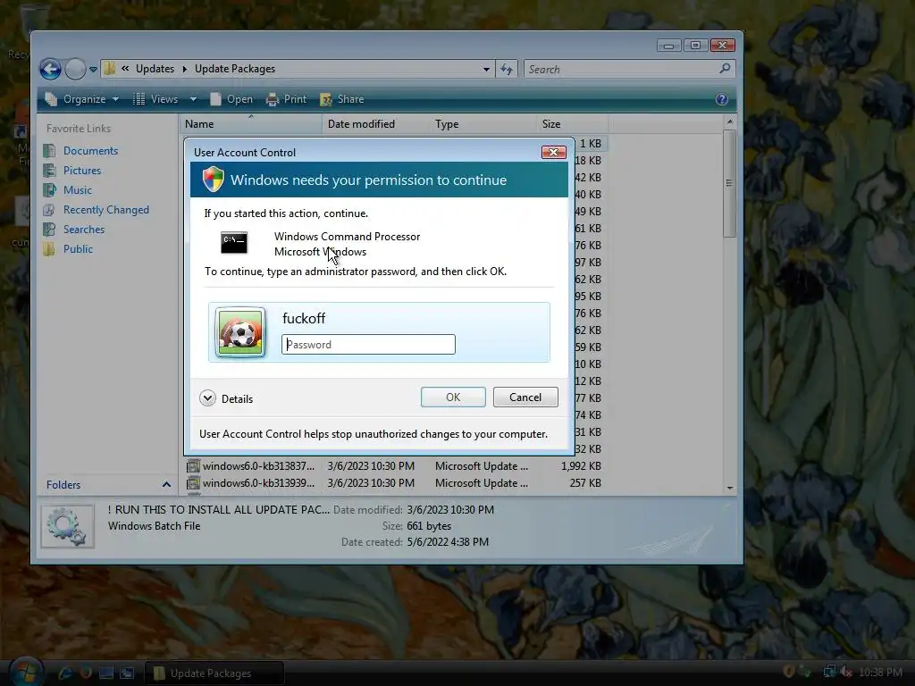The height and width of the screenshot is (686, 915).
Task: Click the vertical scrollbar thumb in file list
Action: tap(729, 183)
